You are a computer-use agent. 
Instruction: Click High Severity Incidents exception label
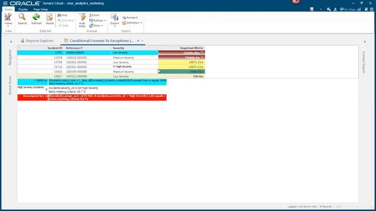31,87
